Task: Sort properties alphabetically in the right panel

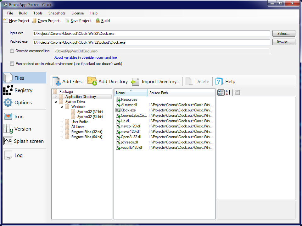Action: [x=227, y=92]
